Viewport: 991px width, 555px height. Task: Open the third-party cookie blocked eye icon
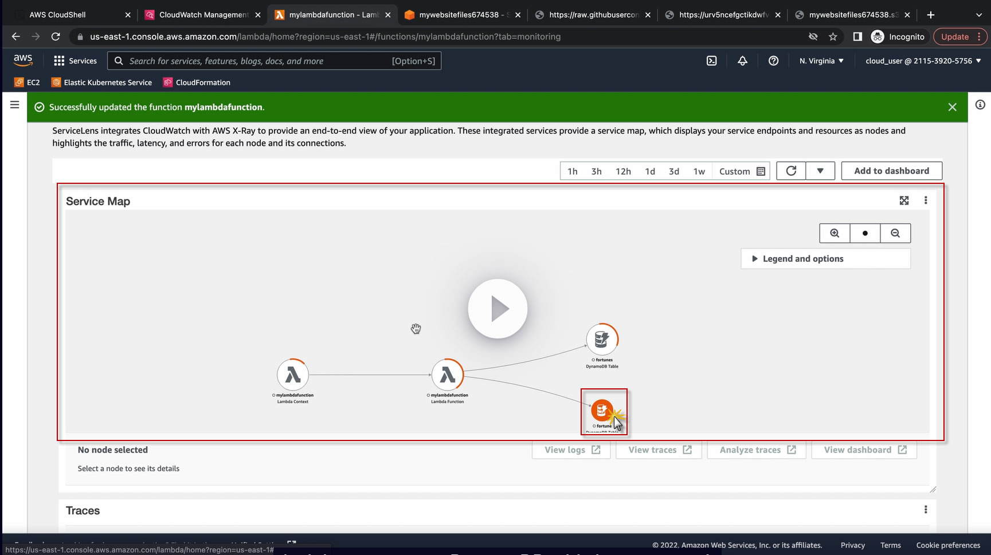[x=813, y=37]
